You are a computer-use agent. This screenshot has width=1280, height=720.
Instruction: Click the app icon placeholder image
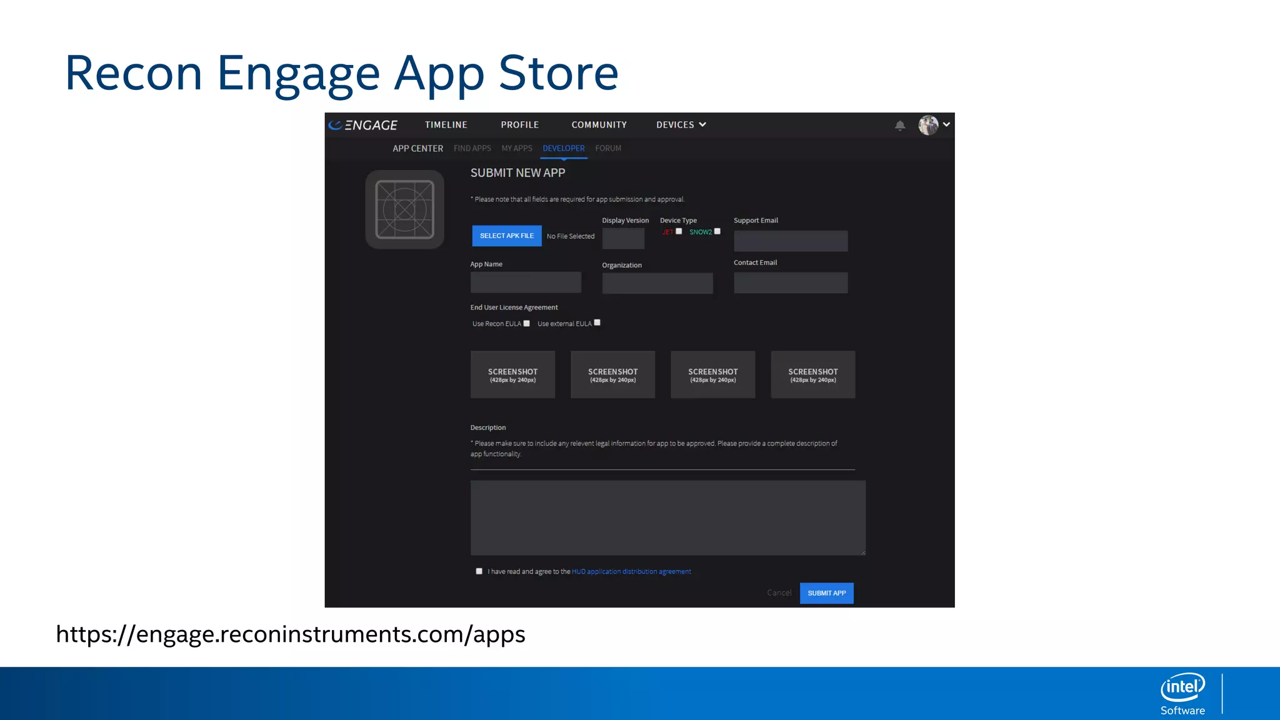[x=405, y=209]
